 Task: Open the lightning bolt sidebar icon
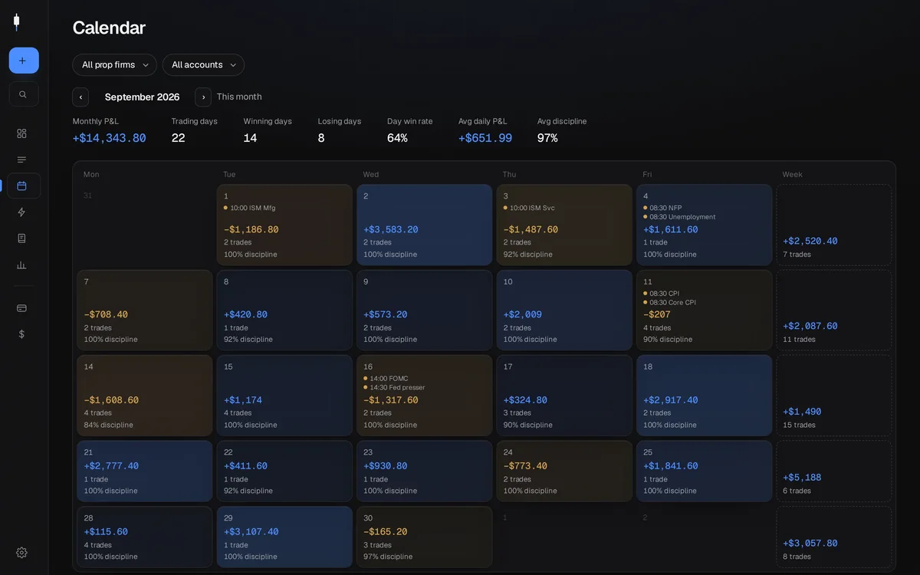[x=21, y=212]
